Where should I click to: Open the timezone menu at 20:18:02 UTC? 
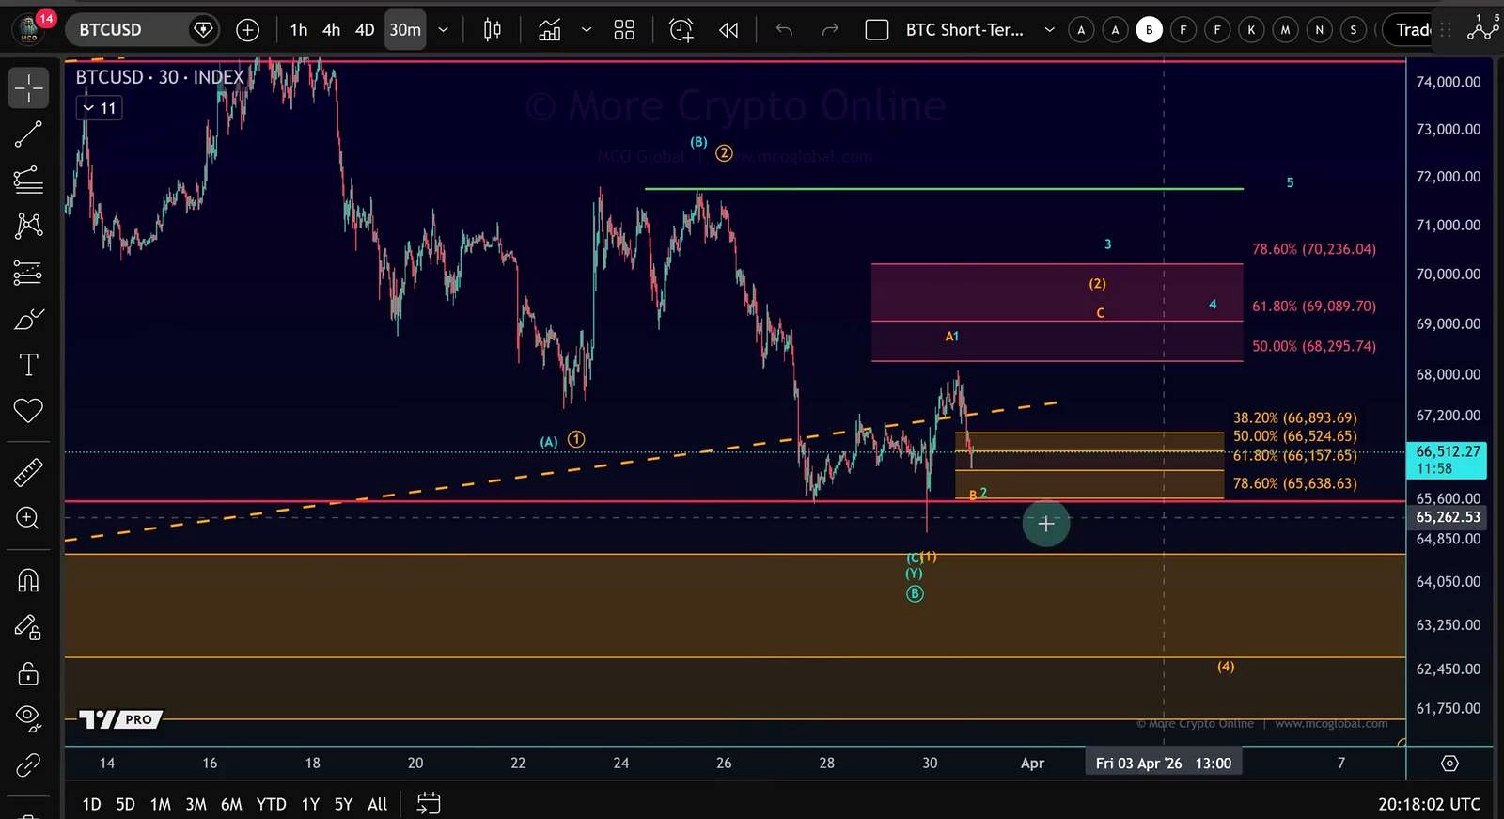(1429, 804)
